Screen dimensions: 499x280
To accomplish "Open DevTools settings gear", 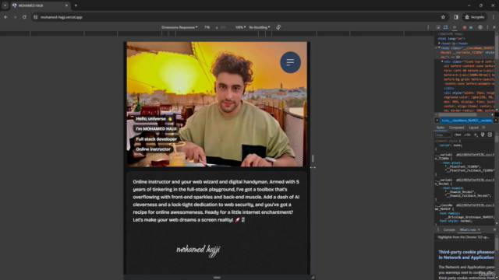I will 480,27.
